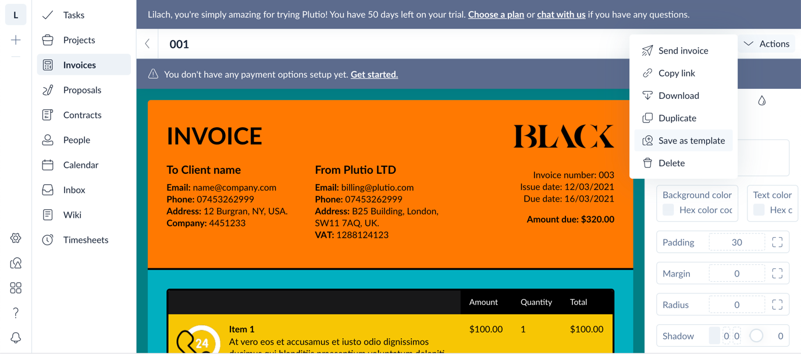The image size is (801, 355).
Task: Open Contracts in the sidebar
Action: (84, 115)
